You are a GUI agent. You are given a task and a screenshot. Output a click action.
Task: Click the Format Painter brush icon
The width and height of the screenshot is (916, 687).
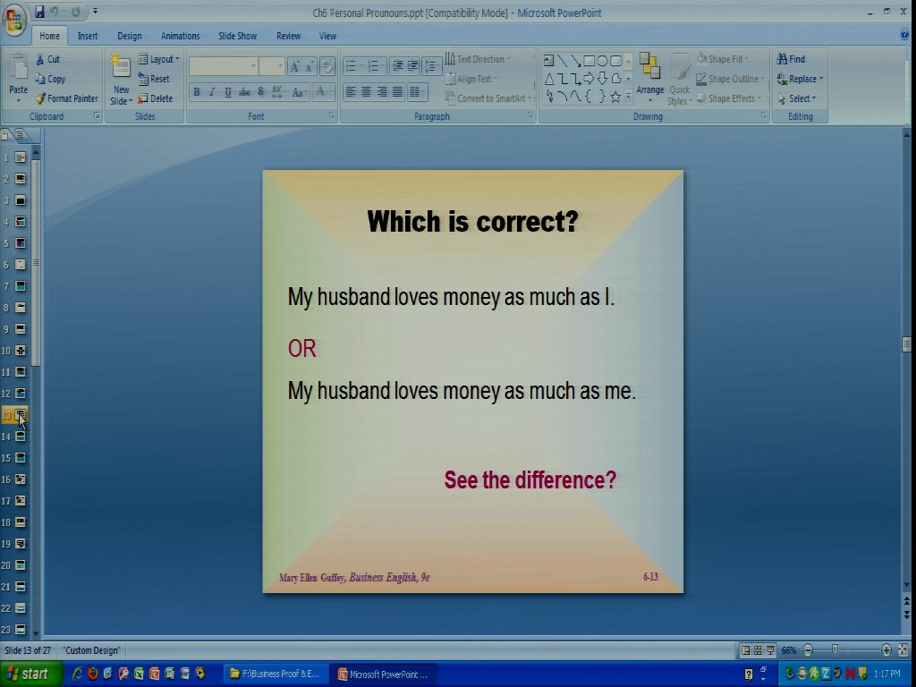click(x=40, y=98)
